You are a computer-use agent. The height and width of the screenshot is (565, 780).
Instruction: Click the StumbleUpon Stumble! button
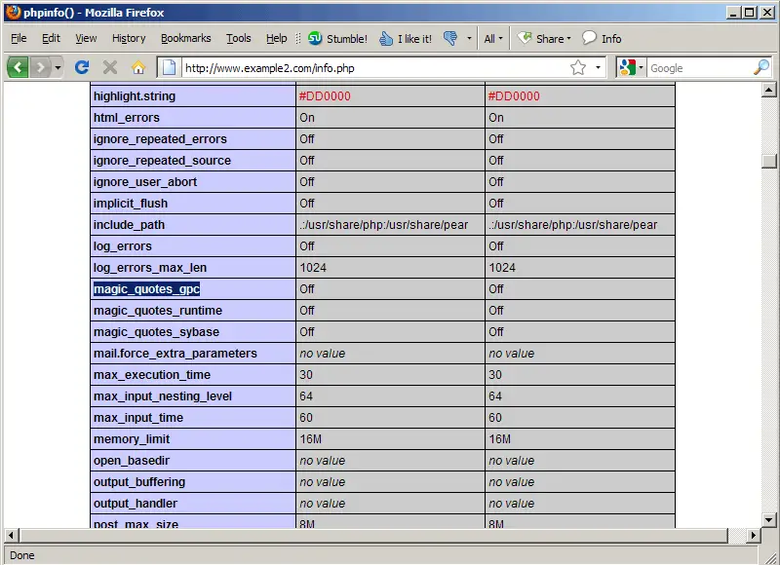pos(337,38)
